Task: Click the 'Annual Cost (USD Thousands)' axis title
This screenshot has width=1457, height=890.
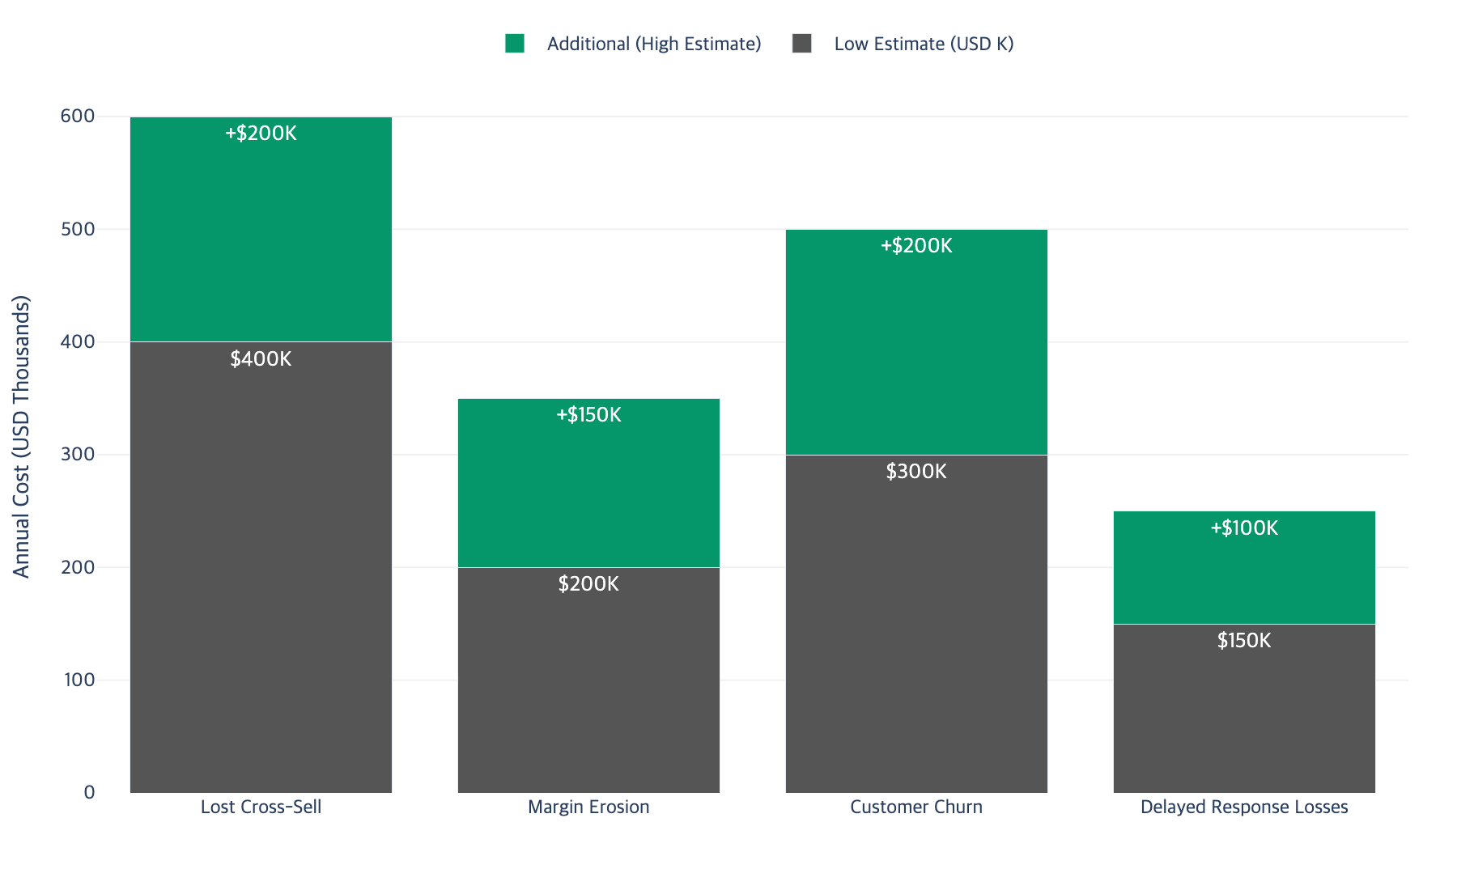Action: click(21, 437)
